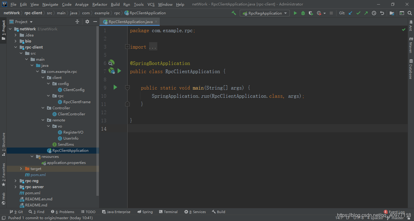Expand the target folder
The image size is (414, 221).
click(21, 169)
